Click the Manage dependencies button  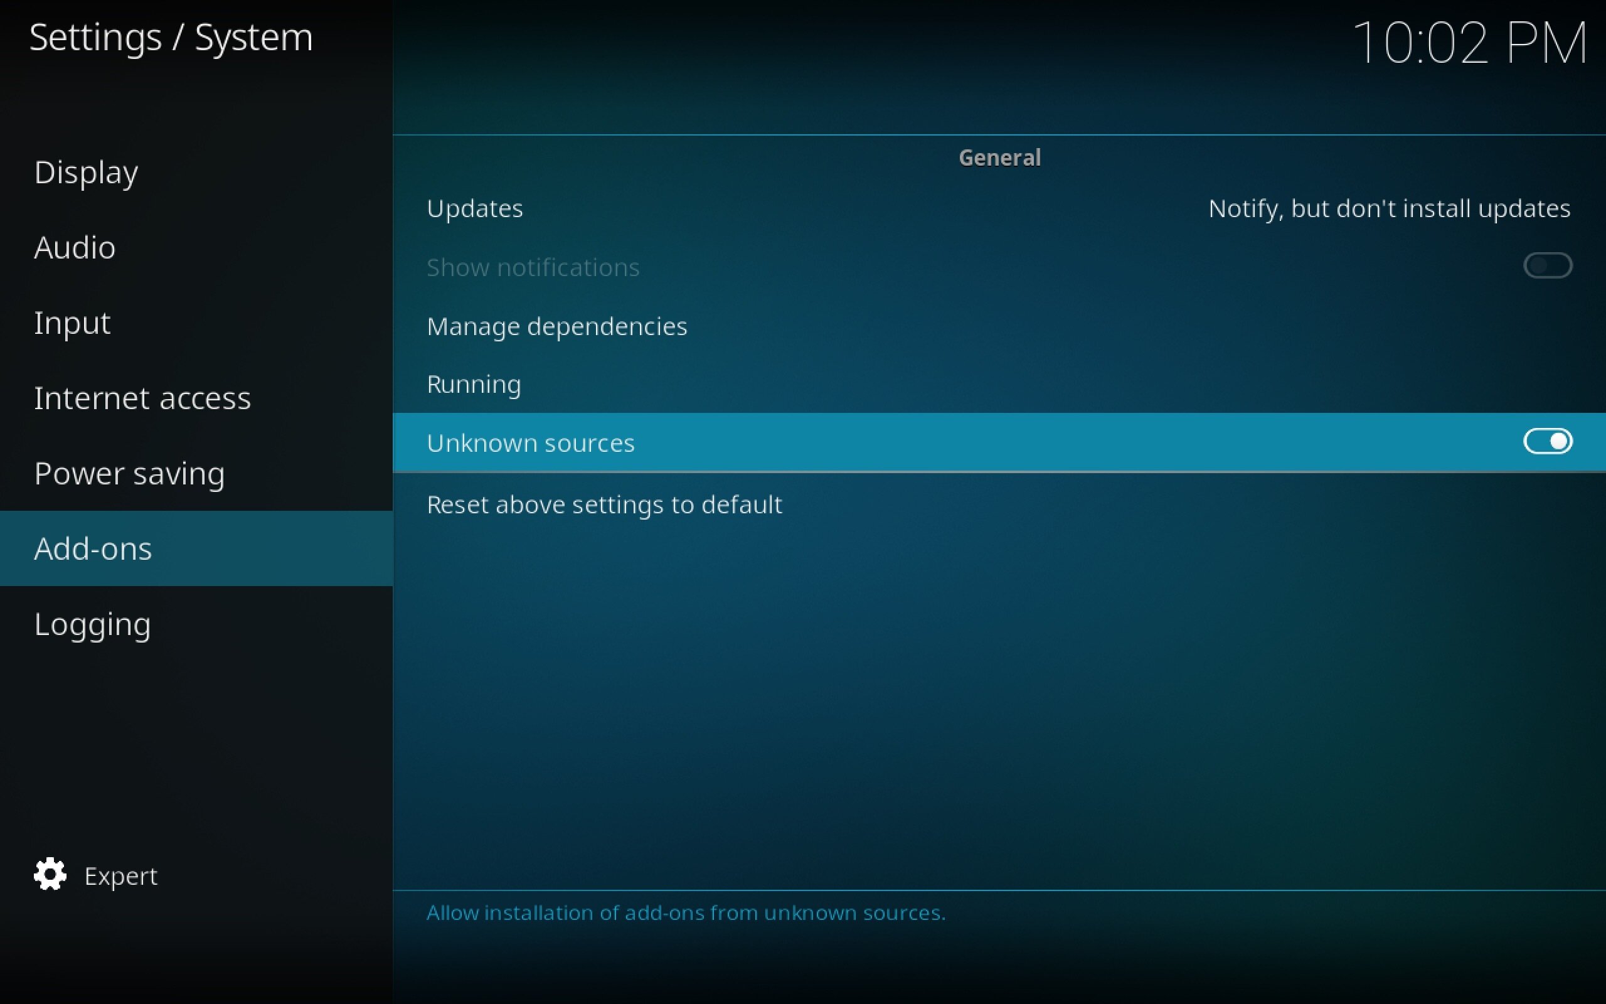(557, 325)
